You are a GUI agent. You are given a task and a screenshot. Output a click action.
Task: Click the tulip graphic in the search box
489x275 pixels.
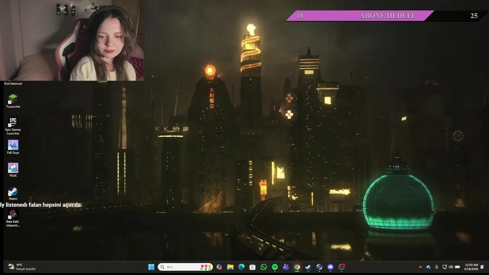(x=206, y=267)
